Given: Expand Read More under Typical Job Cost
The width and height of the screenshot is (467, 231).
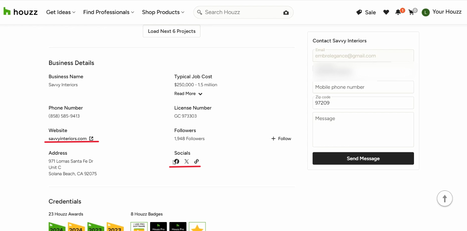Looking at the screenshot, I should 188,94.
